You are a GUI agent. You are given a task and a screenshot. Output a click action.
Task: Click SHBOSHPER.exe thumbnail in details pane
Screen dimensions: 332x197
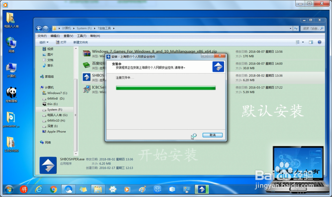coord(48,165)
